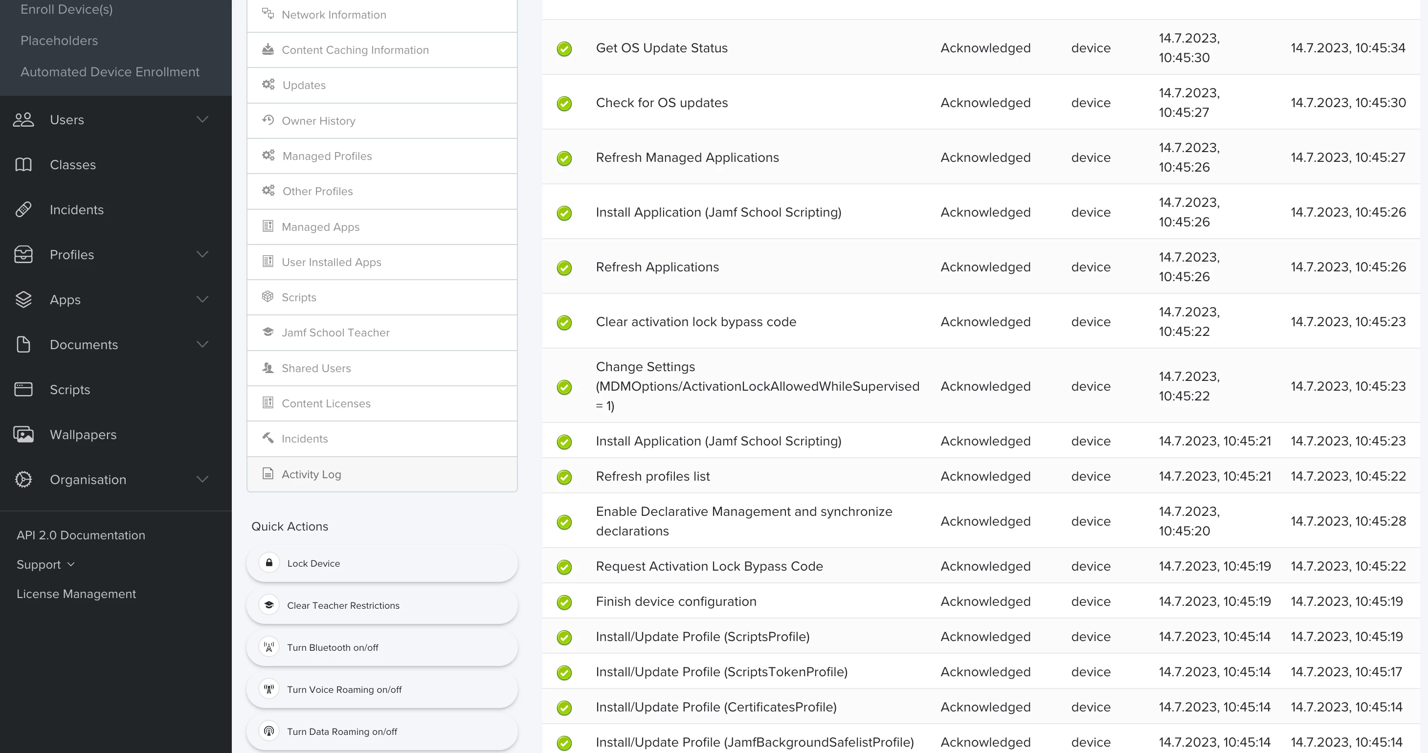Click 'Finish device configuration' log entry

point(676,601)
